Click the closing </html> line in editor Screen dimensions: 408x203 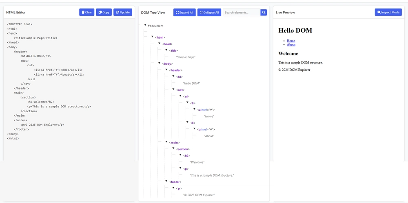(x=13, y=139)
